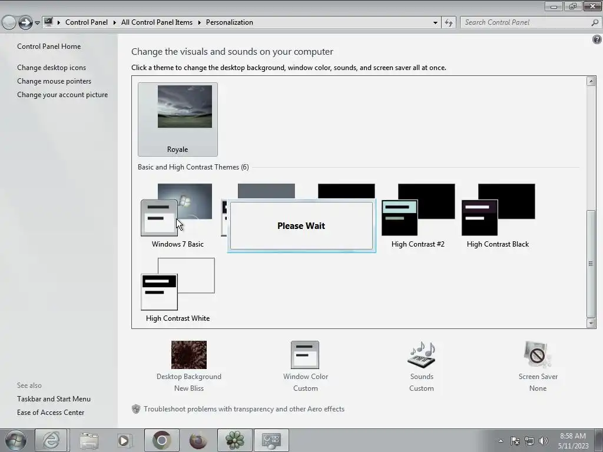Show hidden tray icons arrow

tap(501, 441)
